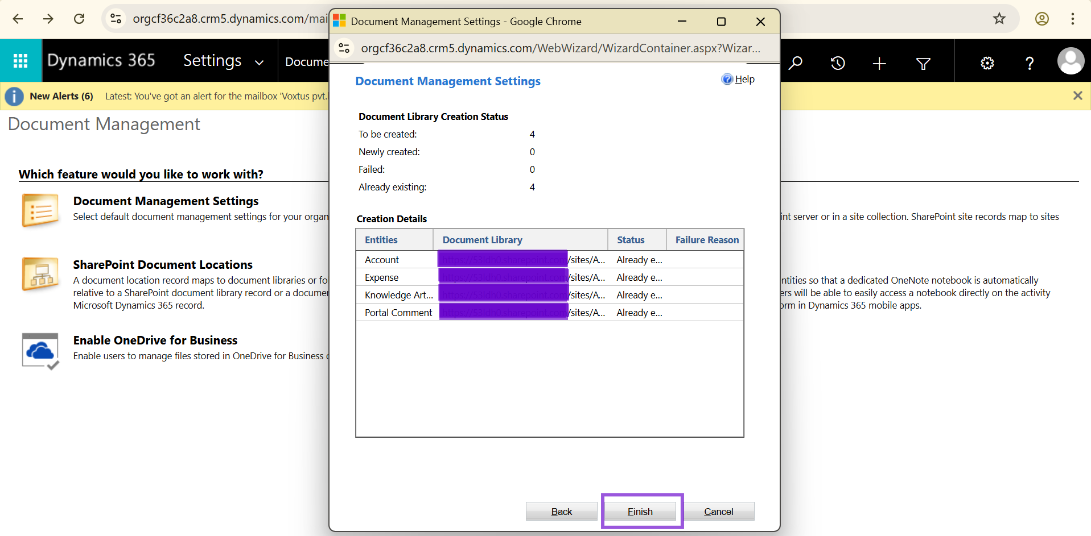Click the New Alerts info icon
The image size is (1091, 536).
tap(14, 96)
